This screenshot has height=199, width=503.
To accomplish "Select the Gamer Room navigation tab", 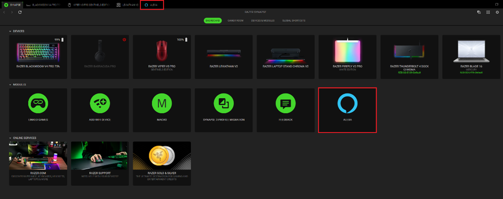I will pyautogui.click(x=235, y=21).
